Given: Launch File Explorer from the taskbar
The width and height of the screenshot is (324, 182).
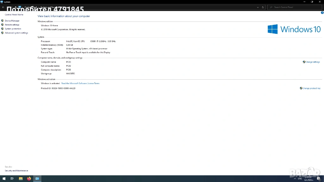Looking at the screenshot, I should coord(21,179).
